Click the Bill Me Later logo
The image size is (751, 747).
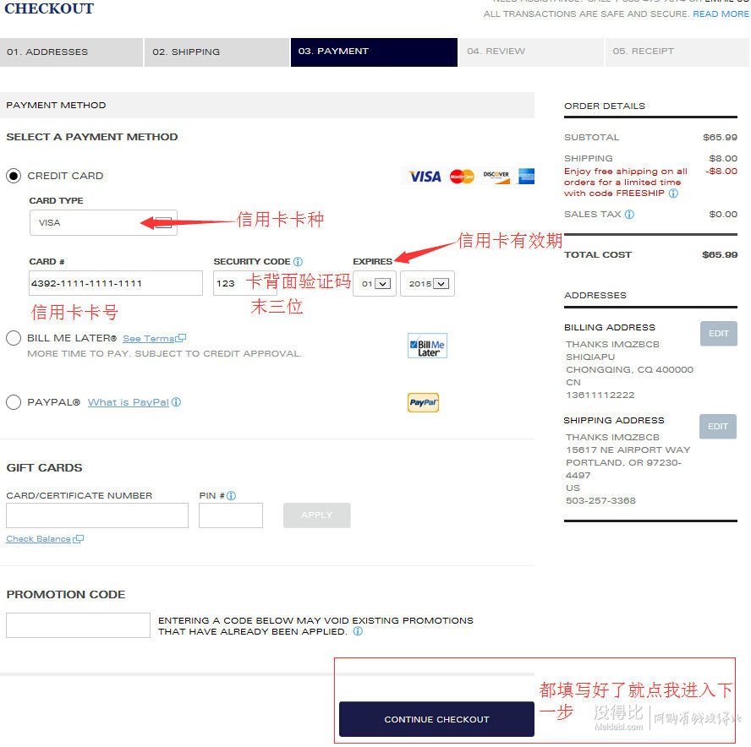point(427,346)
